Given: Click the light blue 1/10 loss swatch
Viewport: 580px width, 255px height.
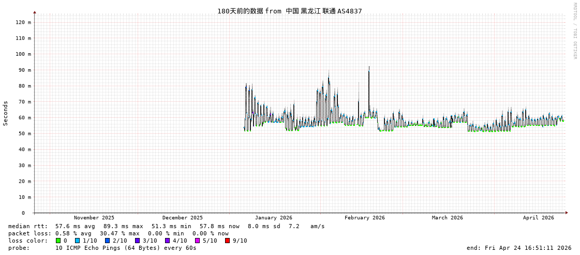Looking at the screenshot, I should [x=77, y=241].
